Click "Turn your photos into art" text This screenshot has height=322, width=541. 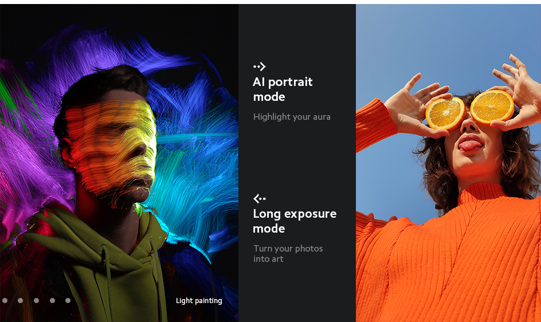(x=288, y=254)
